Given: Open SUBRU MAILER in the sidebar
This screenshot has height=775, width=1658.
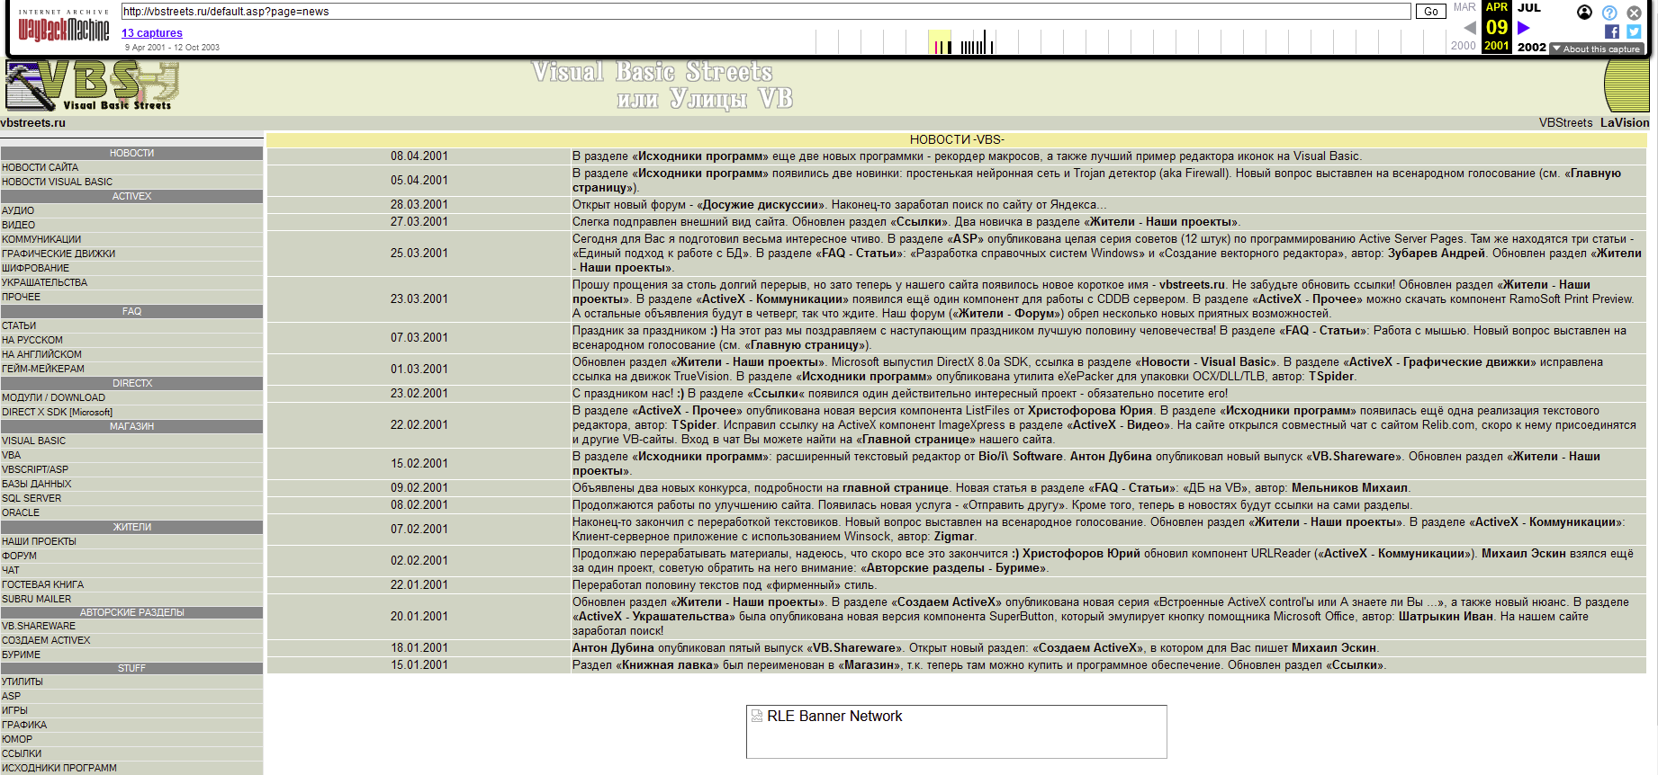Looking at the screenshot, I should [36, 599].
